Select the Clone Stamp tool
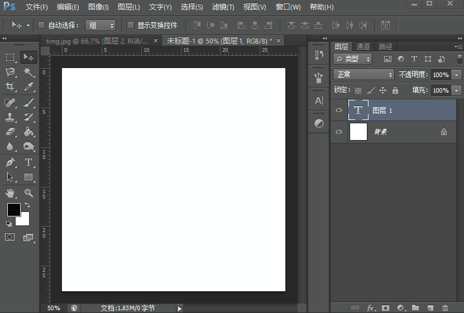Viewport: 464px width, 313px height. (10, 117)
